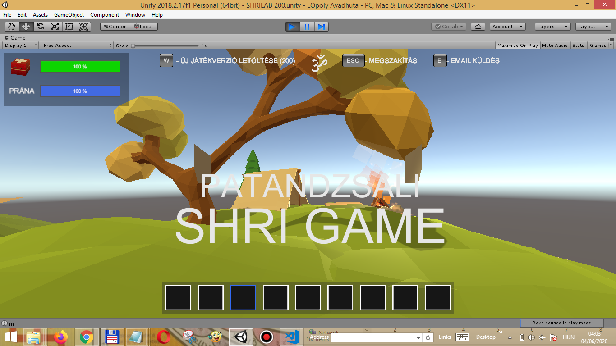
Task: Select the Rotate tool
Action: point(41,27)
